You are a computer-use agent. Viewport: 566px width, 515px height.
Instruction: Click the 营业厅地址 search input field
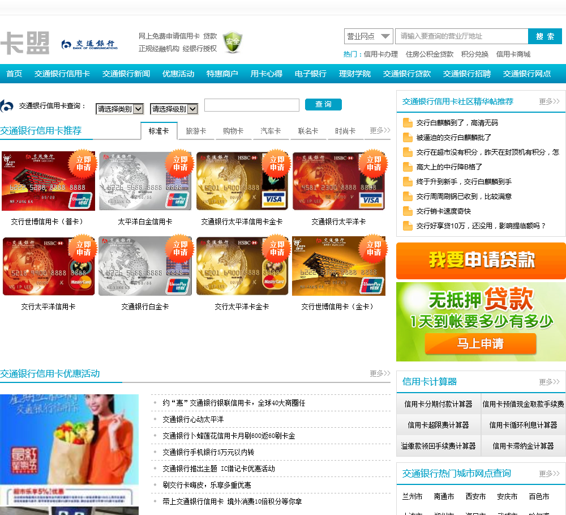tap(462, 36)
